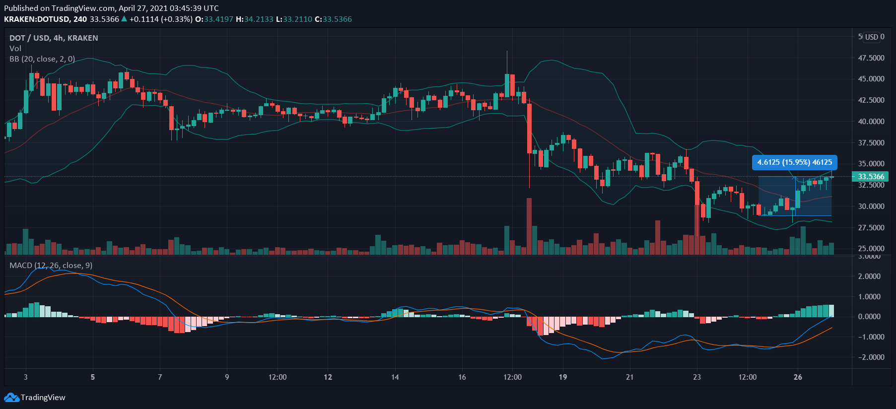The height and width of the screenshot is (409, 896).
Task: Click the 27.5000 price axis label
Action: (871, 227)
